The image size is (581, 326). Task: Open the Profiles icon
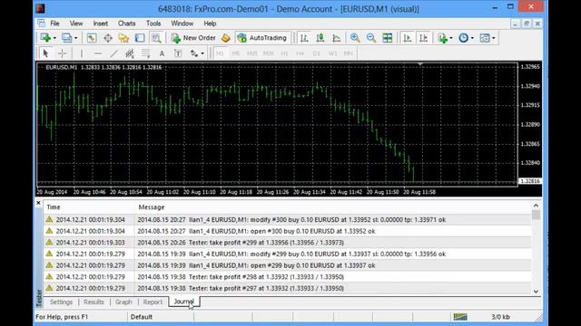(66, 38)
